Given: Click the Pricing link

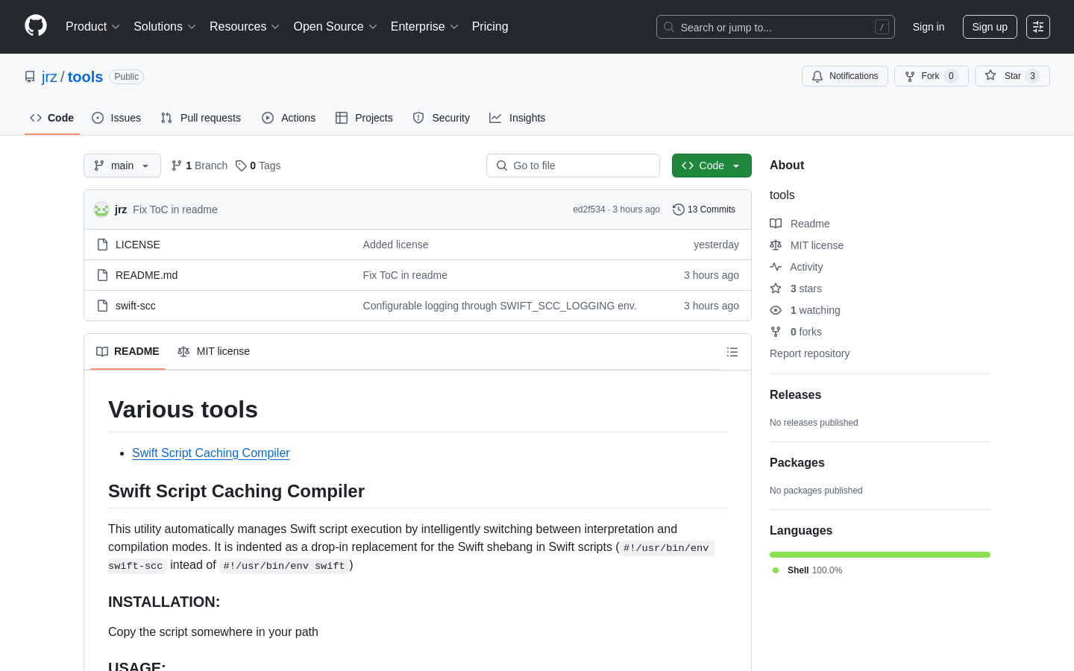Looking at the screenshot, I should point(490,27).
